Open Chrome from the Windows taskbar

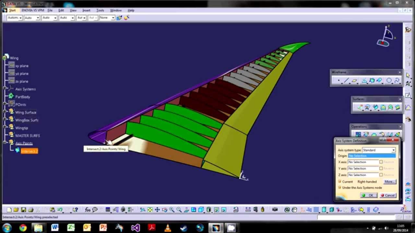(23, 228)
